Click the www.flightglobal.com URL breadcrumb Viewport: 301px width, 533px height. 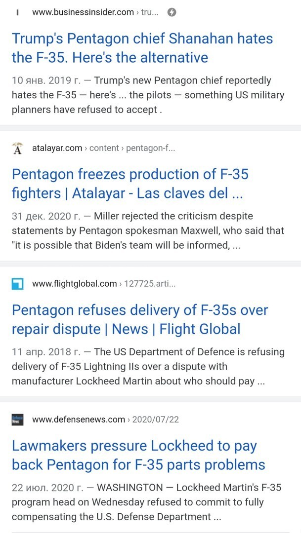click(x=104, y=283)
